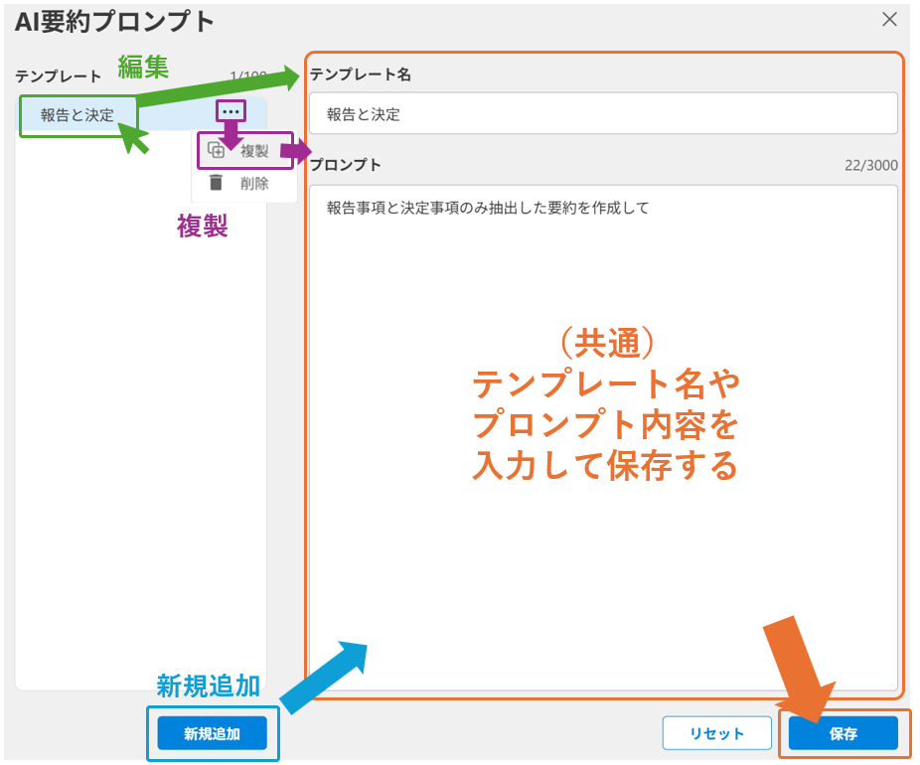The height and width of the screenshot is (765, 920).
Task: Click the 1/100 template counter
Action: click(x=247, y=76)
